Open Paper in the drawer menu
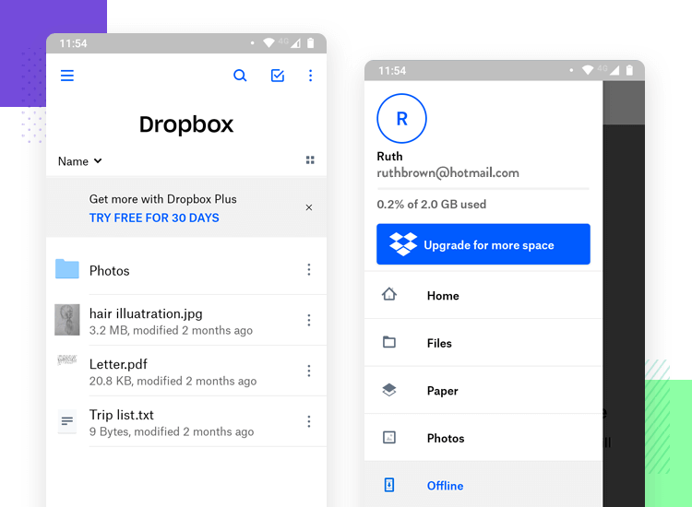Image resolution: width=692 pixels, height=507 pixels. [483, 390]
